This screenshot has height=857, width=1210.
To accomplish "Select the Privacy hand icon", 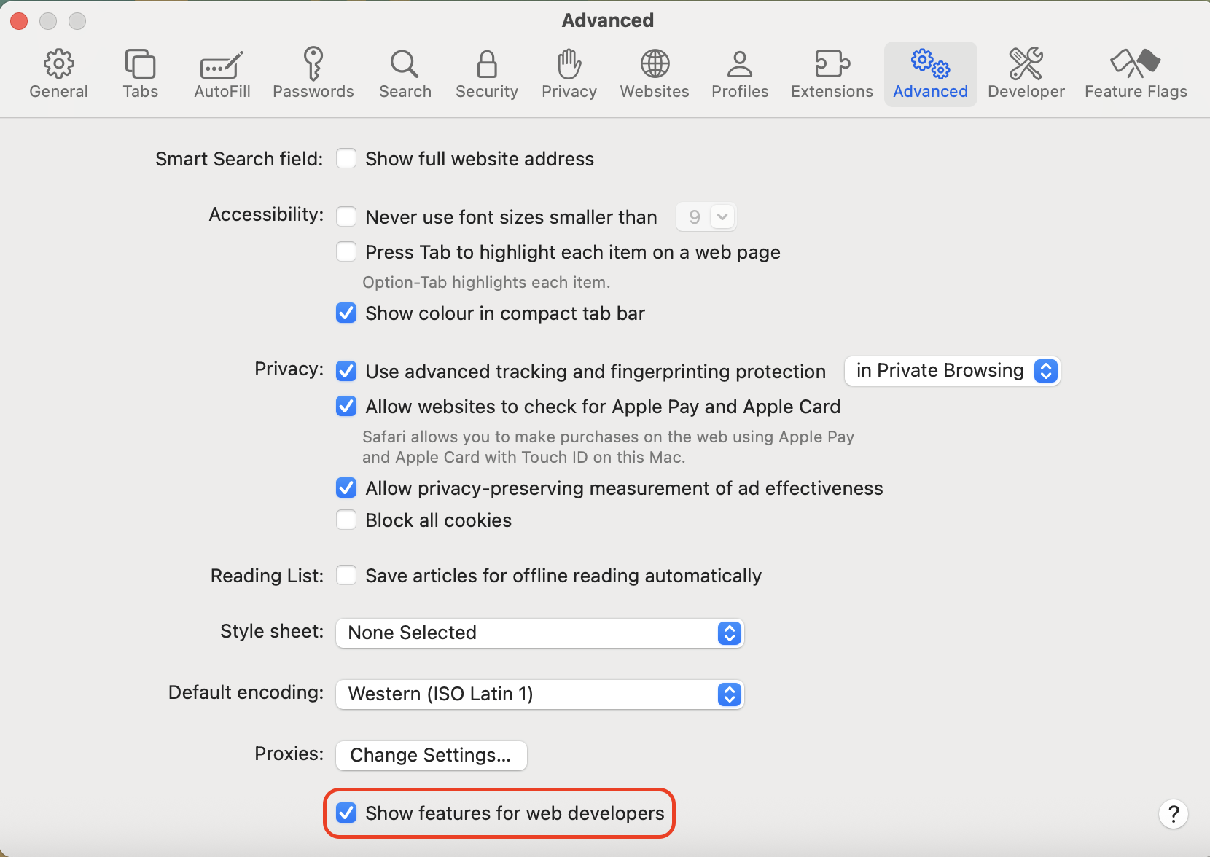I will [x=569, y=73].
